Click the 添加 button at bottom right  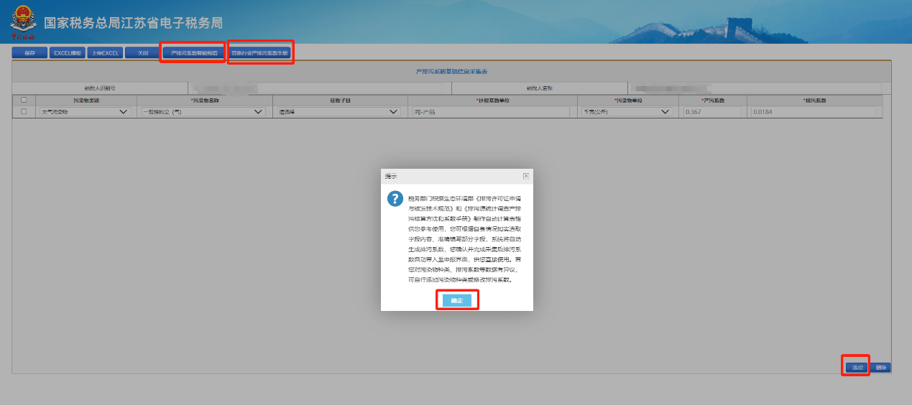coord(856,368)
